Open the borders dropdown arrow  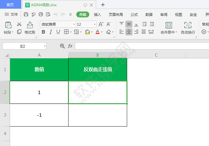[x=71, y=32]
